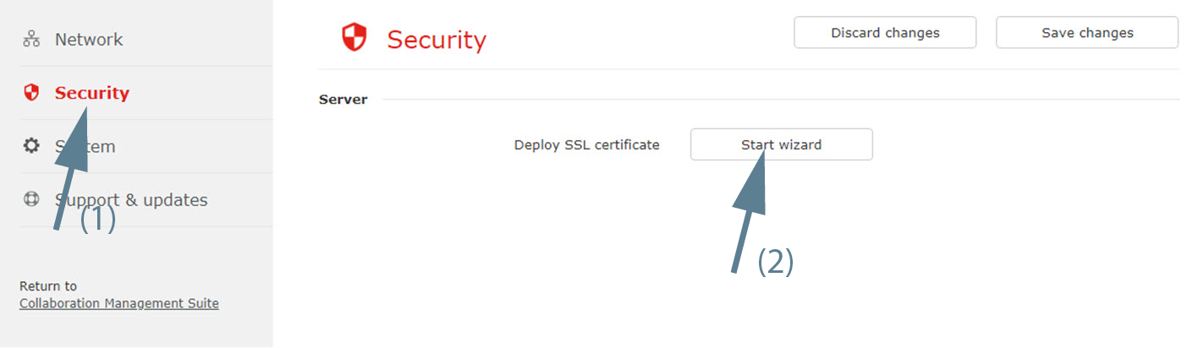Click the annotation number (1) marker
The width and height of the screenshot is (1198, 348).
point(97,220)
